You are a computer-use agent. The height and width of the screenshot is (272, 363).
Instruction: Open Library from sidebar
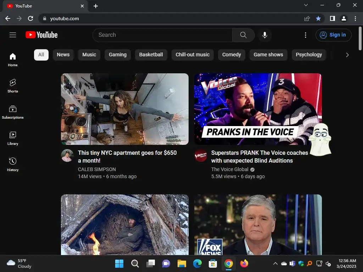coord(13,138)
